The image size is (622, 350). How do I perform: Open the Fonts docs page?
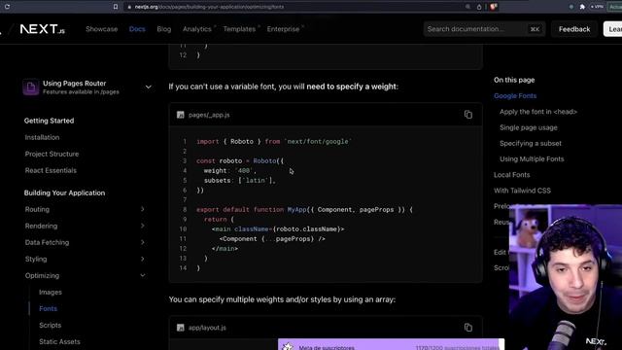[x=48, y=309]
